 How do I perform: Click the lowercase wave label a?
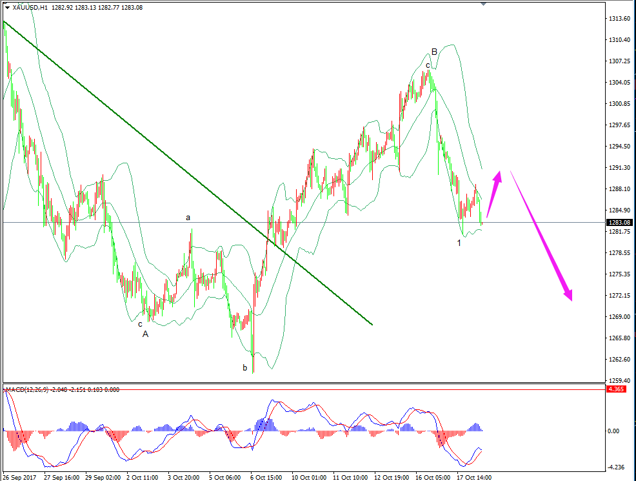point(188,218)
